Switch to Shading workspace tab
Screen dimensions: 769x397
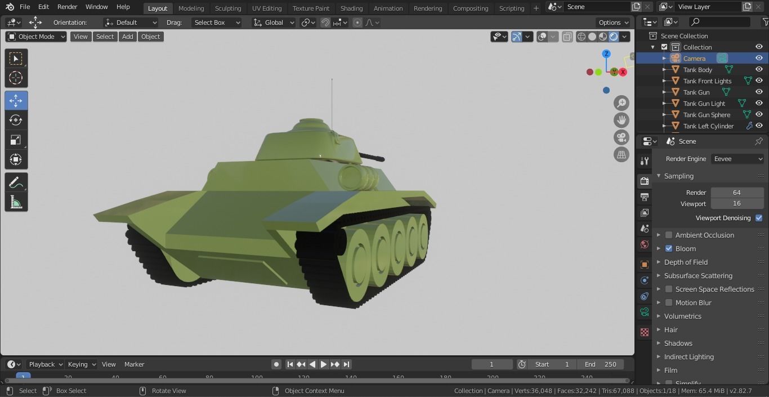[351, 8]
